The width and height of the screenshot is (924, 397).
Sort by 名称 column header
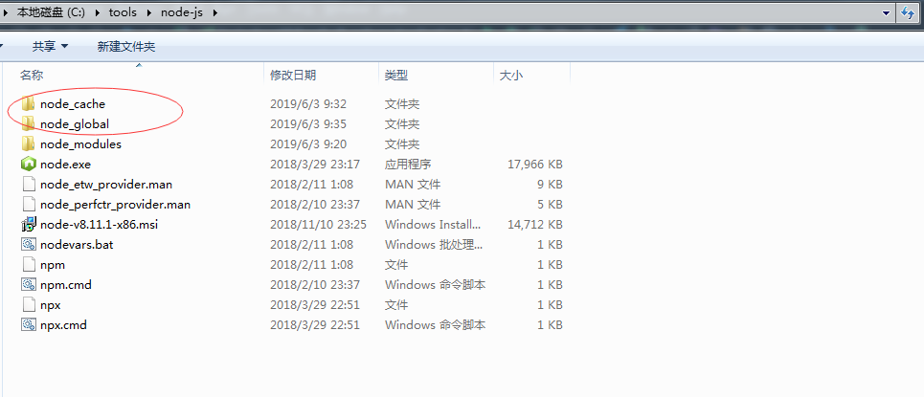pos(32,74)
